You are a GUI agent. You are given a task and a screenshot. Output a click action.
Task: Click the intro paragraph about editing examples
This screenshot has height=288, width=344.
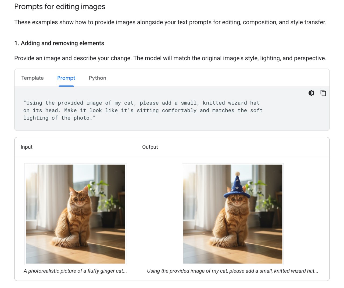[x=170, y=22]
